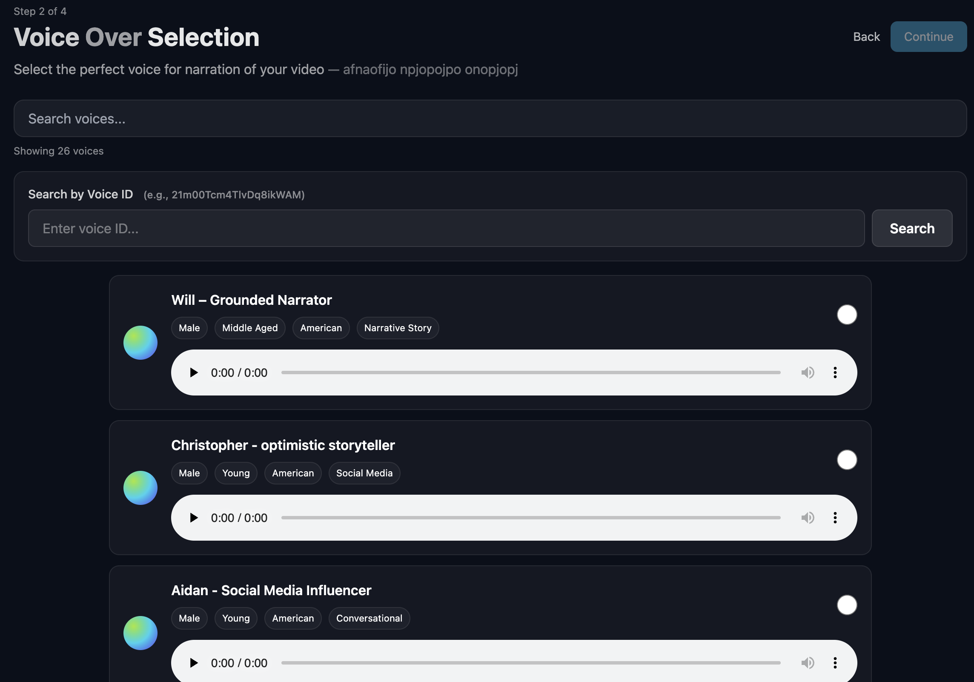Click Christopher's gradient avatar orb
The width and height of the screenshot is (974, 682).
point(140,487)
